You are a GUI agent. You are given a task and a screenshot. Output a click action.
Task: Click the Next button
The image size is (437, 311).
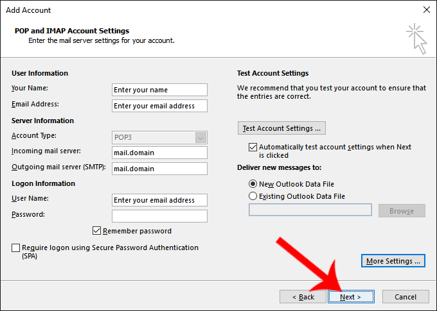pyautogui.click(x=351, y=297)
